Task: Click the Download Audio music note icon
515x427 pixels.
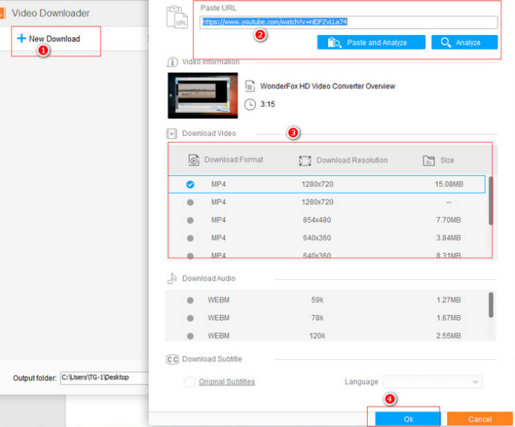Action: pos(172,278)
